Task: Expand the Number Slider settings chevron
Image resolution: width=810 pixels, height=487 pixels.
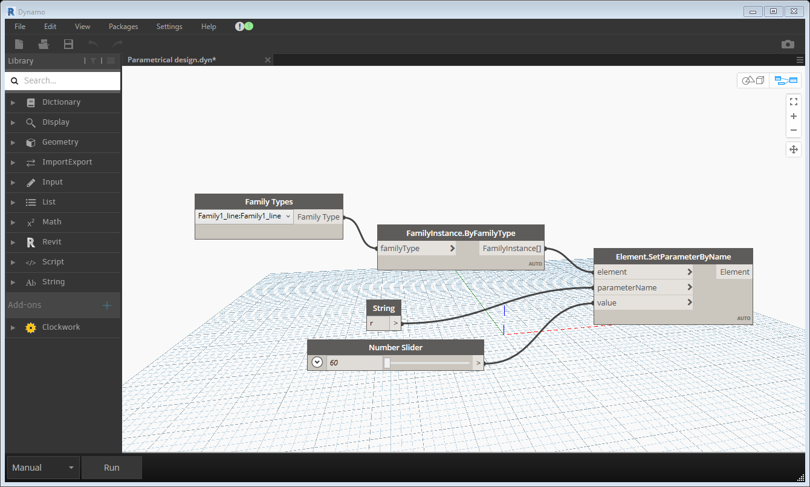Action: tap(317, 362)
